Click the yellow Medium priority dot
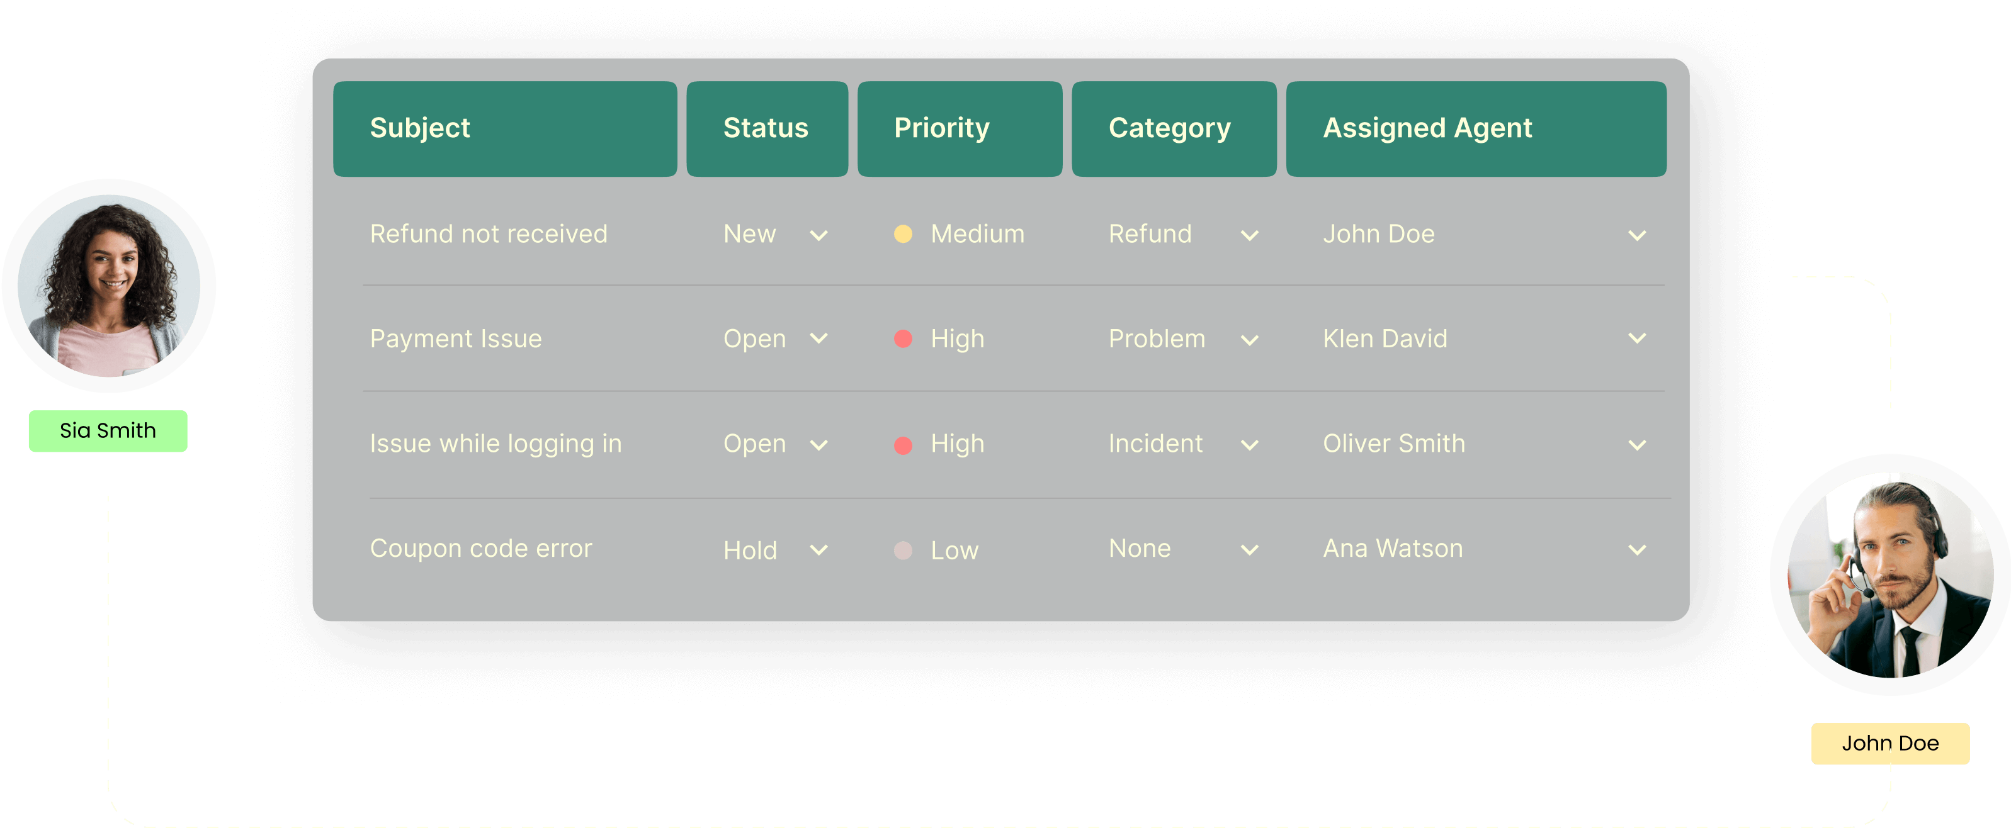The image size is (2011, 828). [902, 234]
